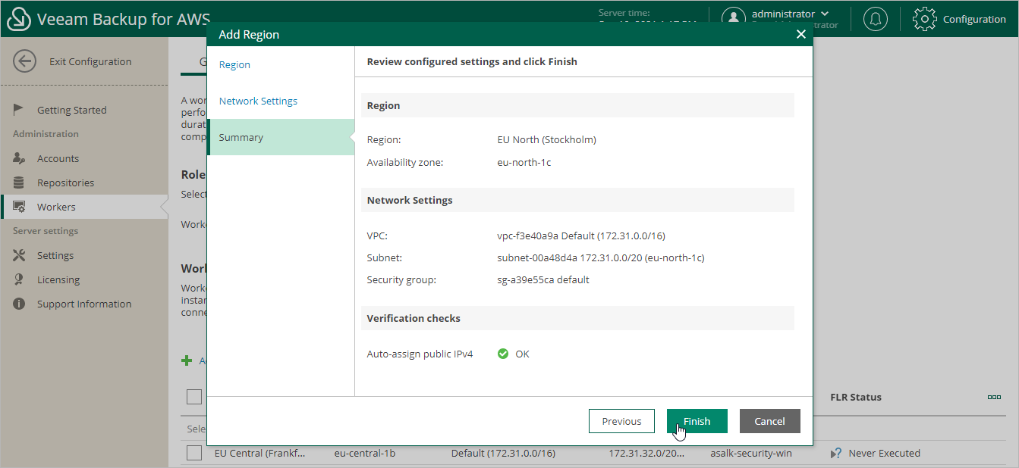Click the Workers icon in sidebar

[20, 207]
